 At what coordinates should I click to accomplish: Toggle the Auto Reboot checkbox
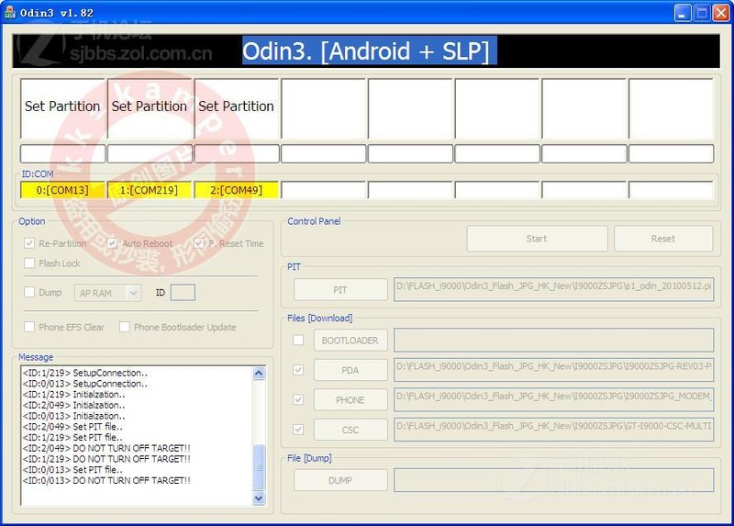[113, 244]
